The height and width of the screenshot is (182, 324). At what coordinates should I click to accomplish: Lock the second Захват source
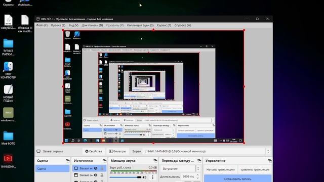coord(102,175)
